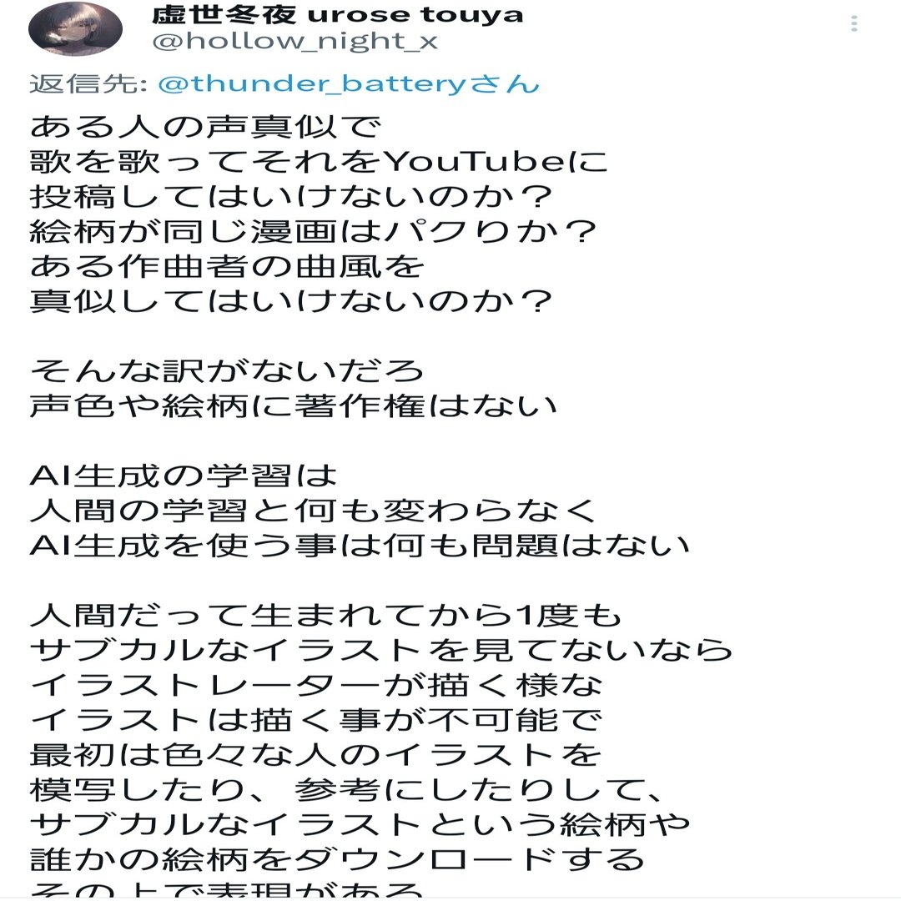901x901 pixels.
Task: Click the line 声色や絵柄に著作権はない
Action: (x=293, y=406)
